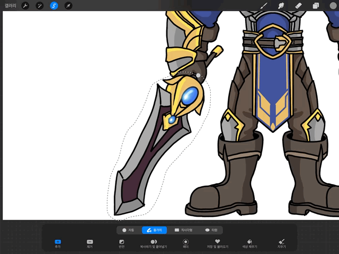Open the Actions wrench menu

tap(25, 5)
